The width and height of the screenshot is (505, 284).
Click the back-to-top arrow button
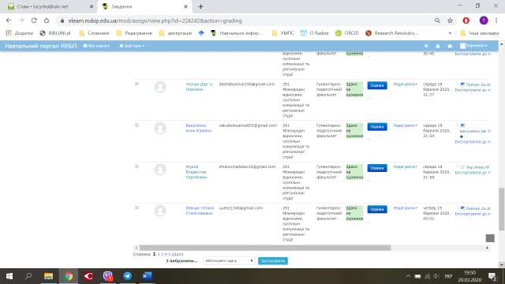pos(490,238)
